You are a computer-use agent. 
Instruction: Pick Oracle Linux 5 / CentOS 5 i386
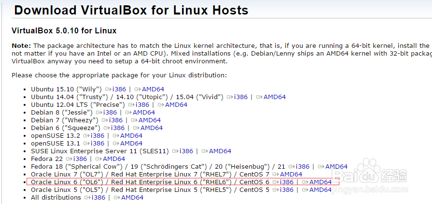click(x=287, y=189)
